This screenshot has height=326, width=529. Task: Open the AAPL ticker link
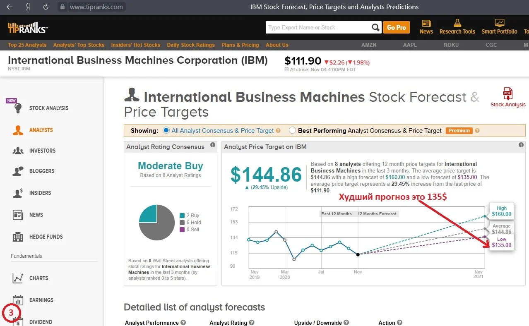coord(410,45)
